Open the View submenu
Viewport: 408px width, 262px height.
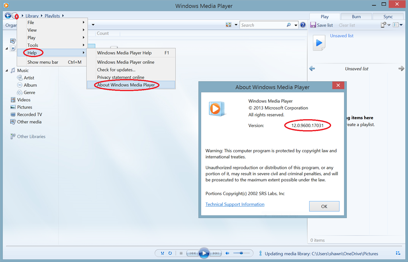coord(53,30)
